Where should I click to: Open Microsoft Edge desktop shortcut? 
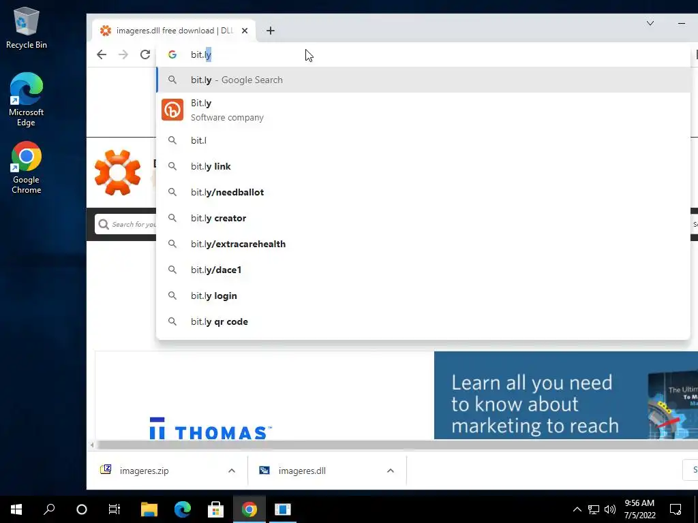(27, 99)
